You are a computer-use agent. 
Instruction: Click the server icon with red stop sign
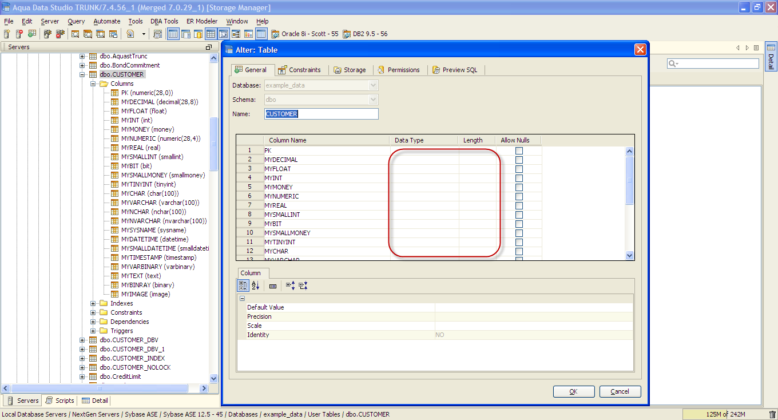click(19, 34)
